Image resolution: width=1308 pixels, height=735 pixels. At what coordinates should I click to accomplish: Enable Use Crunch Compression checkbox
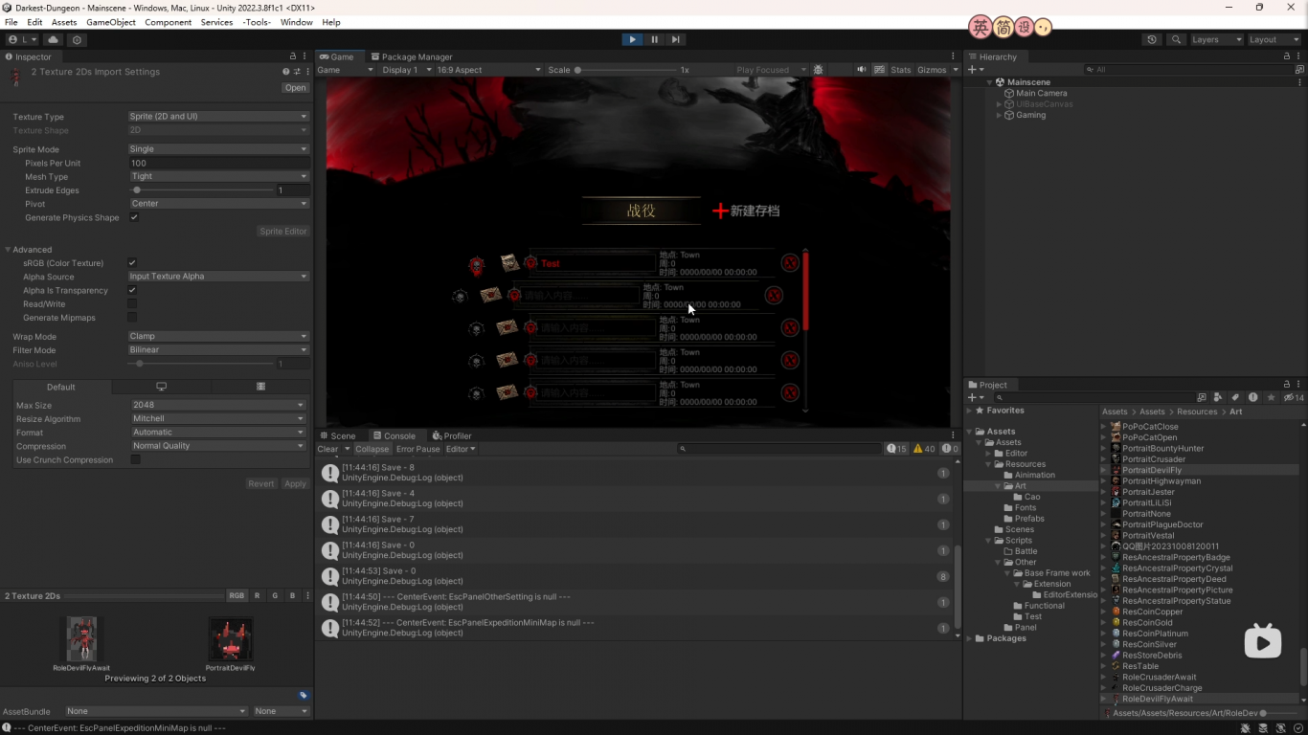[136, 460]
